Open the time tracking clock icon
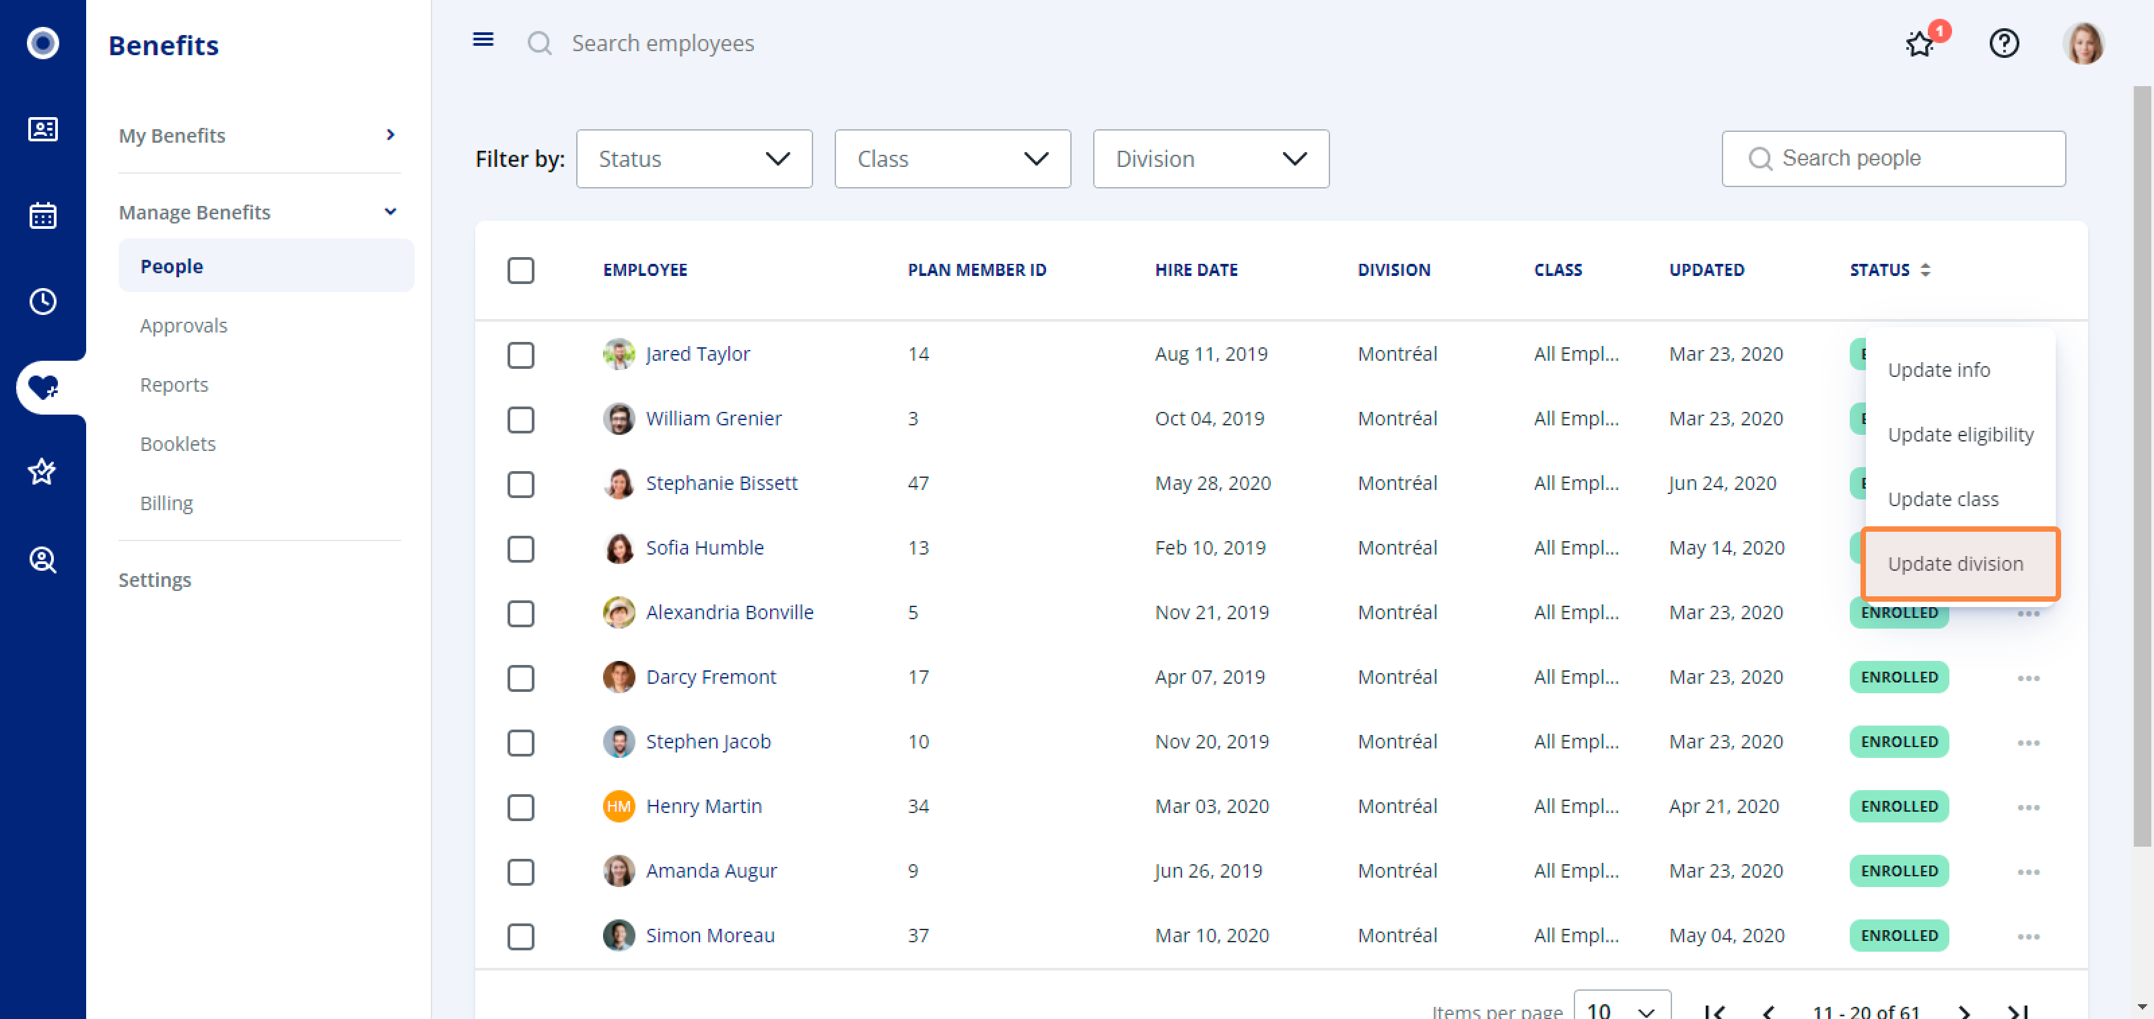The width and height of the screenshot is (2154, 1019). pos(42,301)
